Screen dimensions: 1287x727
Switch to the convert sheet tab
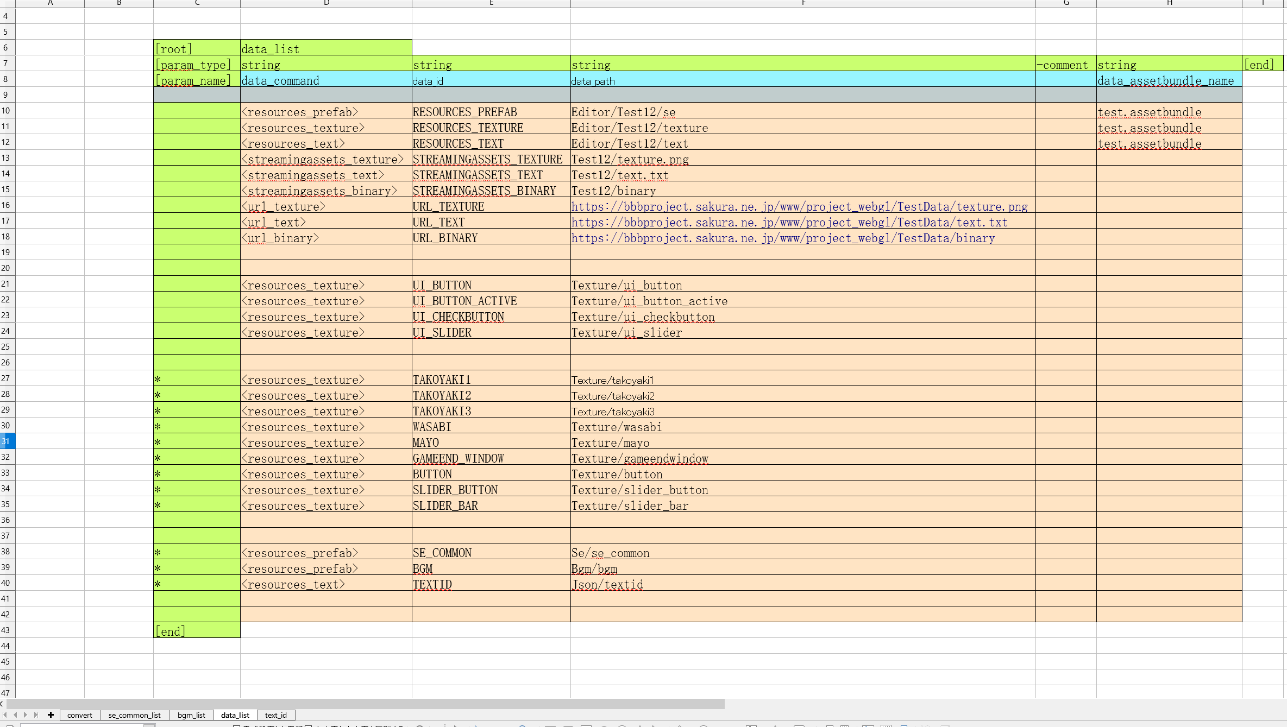tap(80, 716)
